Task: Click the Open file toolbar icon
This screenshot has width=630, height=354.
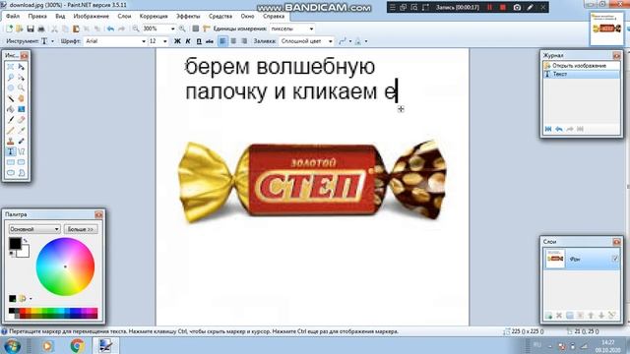Action: pyautogui.click(x=19, y=29)
